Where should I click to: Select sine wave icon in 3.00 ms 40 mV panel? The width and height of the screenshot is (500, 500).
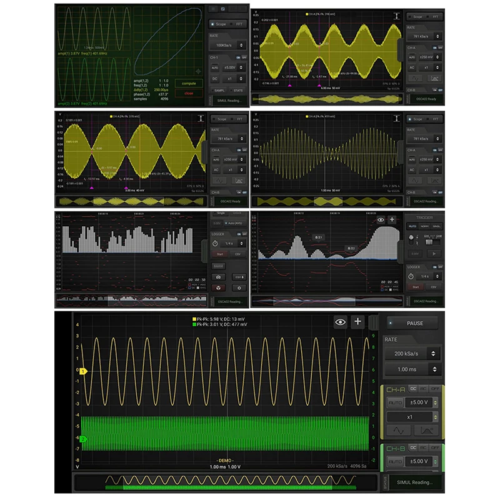click(219, 181)
